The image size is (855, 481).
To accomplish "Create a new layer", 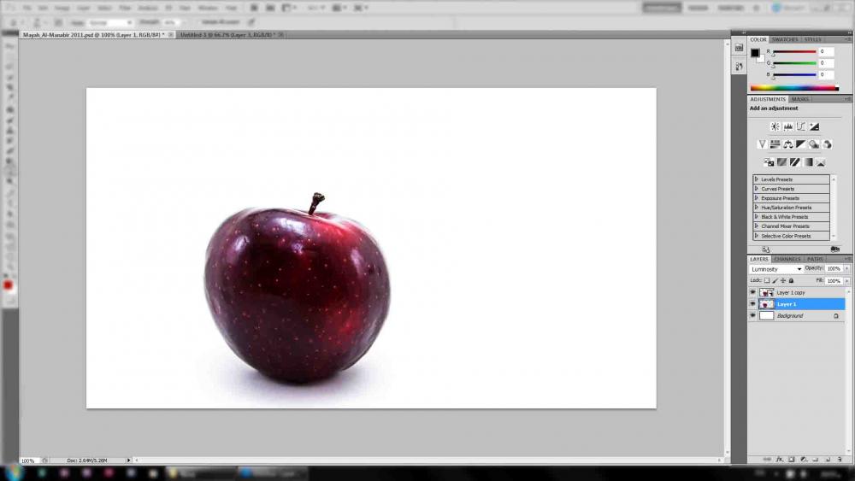I will coord(828,460).
